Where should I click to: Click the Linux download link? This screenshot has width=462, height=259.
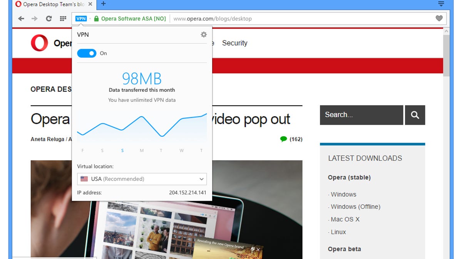[338, 232]
